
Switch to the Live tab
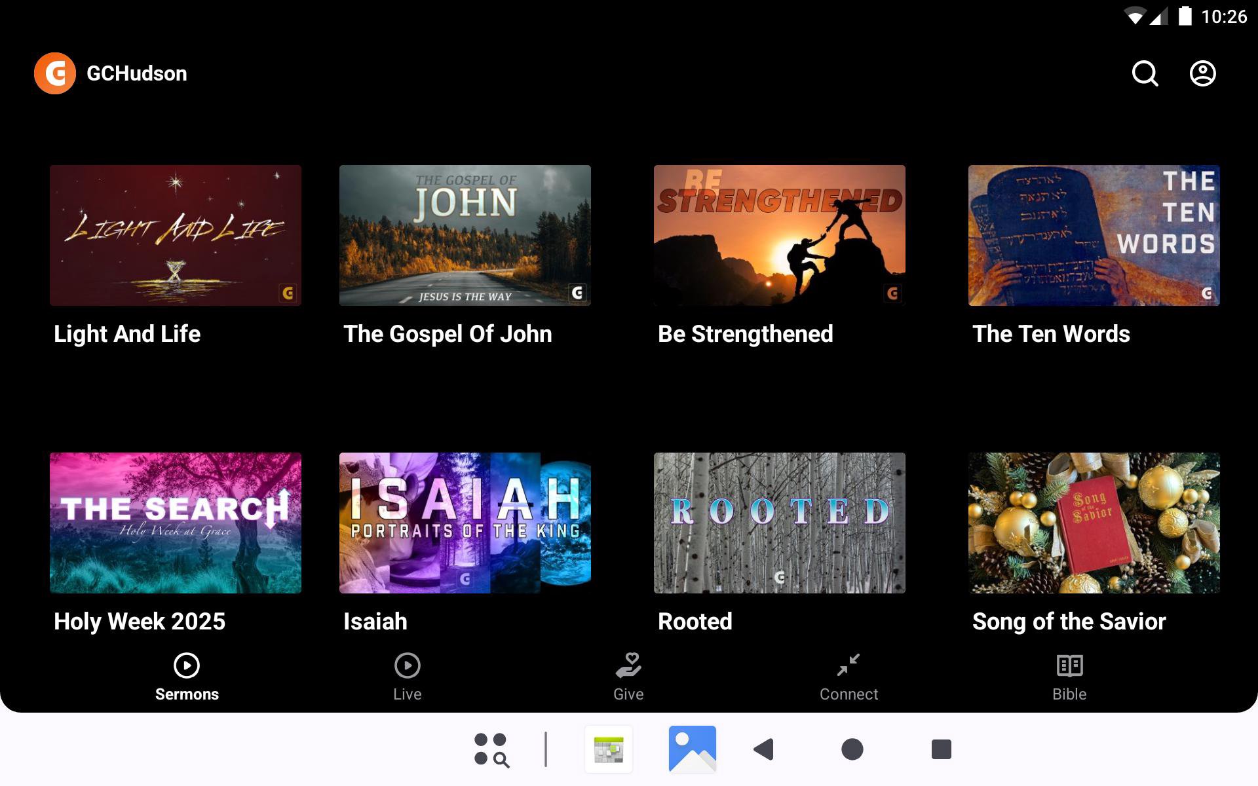click(407, 677)
